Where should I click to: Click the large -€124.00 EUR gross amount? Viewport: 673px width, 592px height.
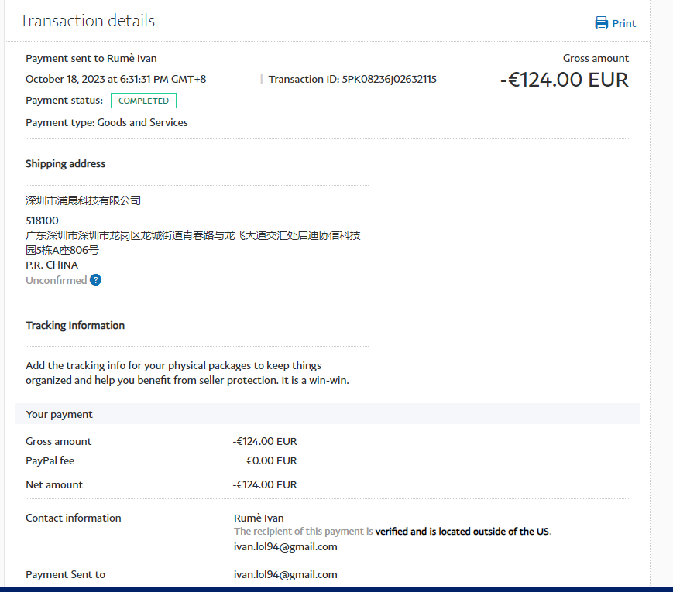[x=564, y=80]
